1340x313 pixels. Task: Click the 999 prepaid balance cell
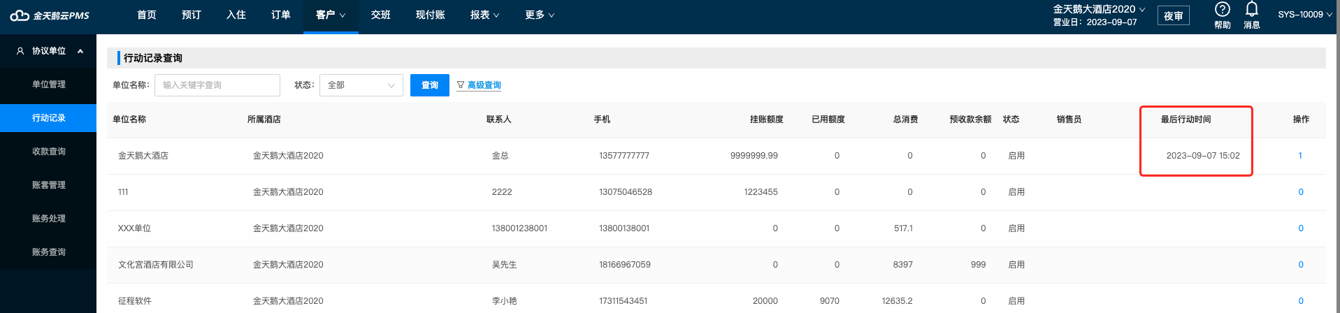point(979,265)
